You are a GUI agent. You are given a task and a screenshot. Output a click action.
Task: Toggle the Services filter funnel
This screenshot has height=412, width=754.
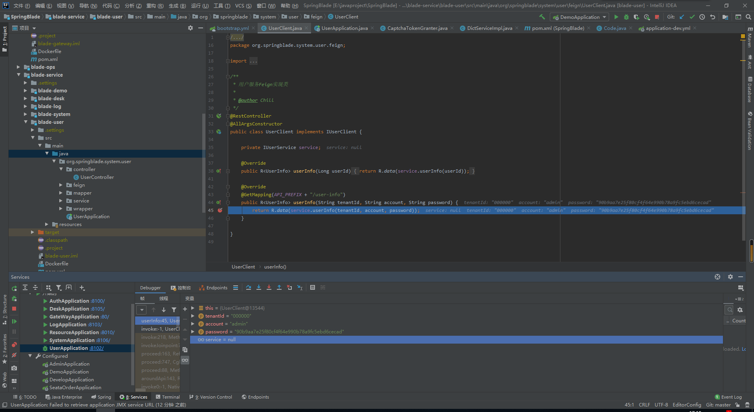click(59, 287)
